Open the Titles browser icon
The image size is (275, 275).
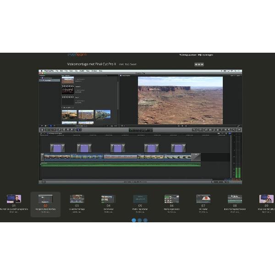222,130
